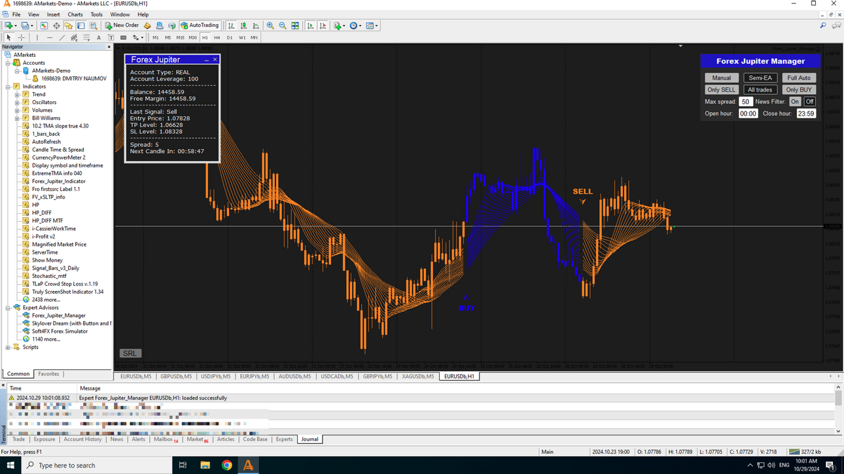Toggle the Terminal panel icon

(x=81, y=25)
